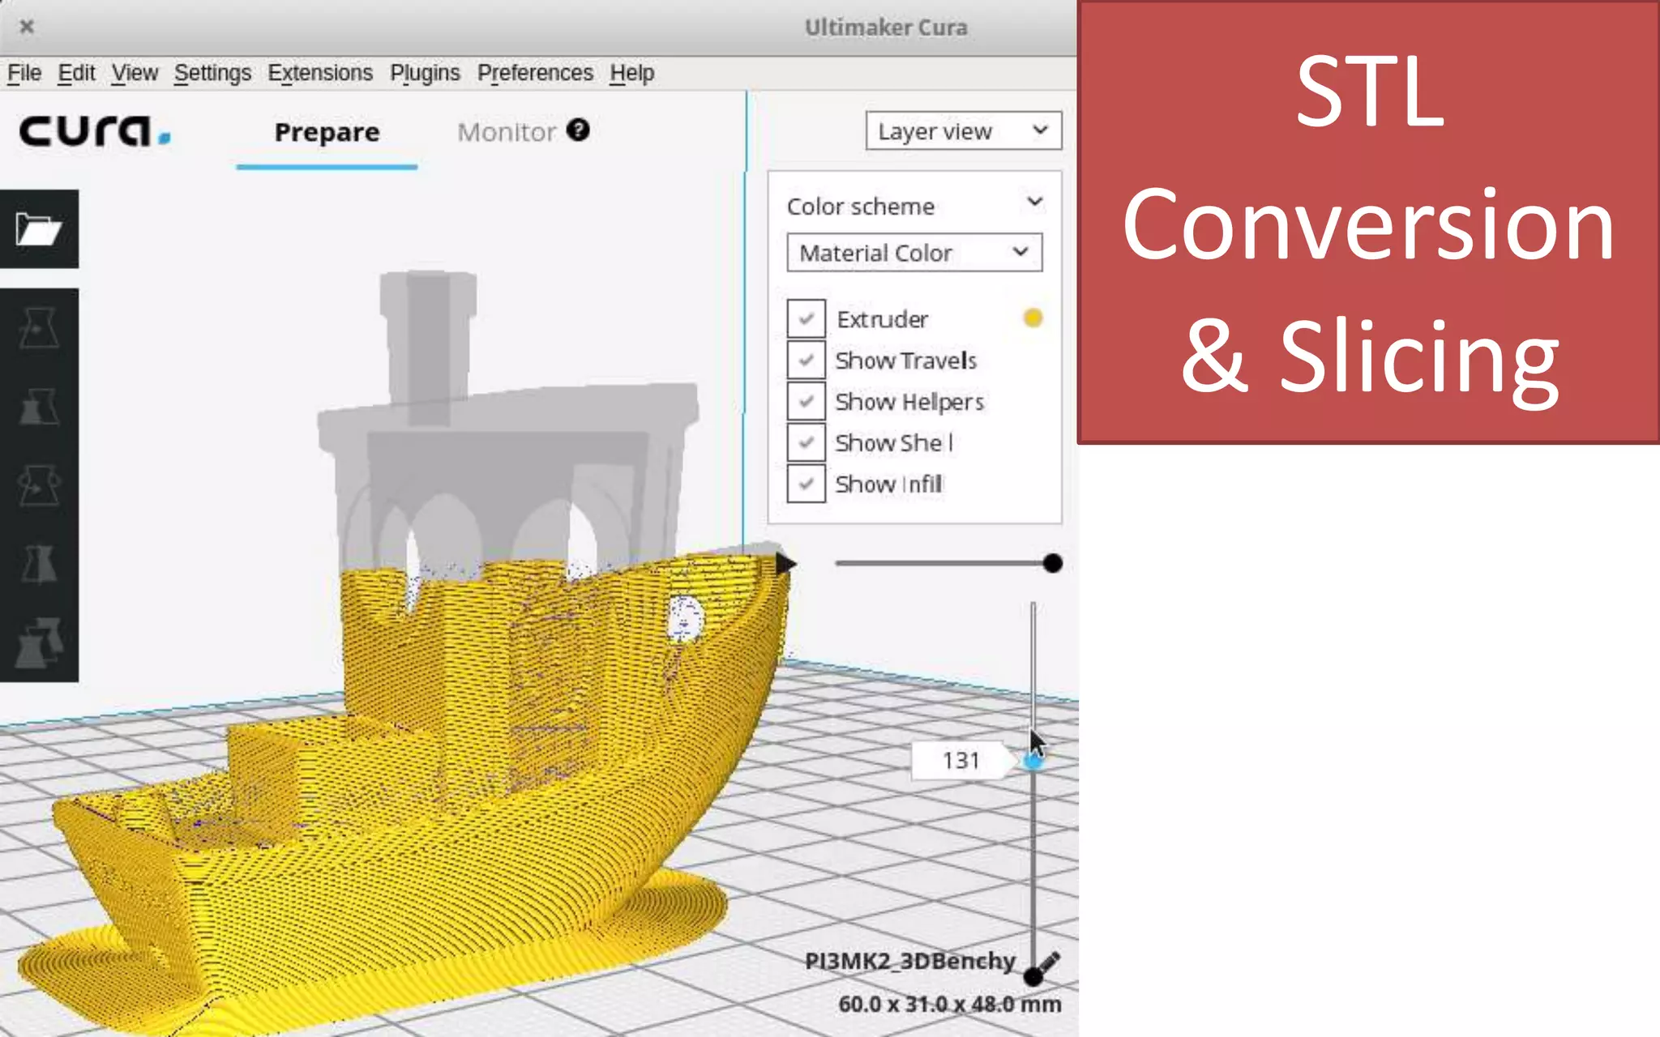Click the yellow extruder color dot
Viewport: 1660px width, 1037px height.
[x=1033, y=318]
